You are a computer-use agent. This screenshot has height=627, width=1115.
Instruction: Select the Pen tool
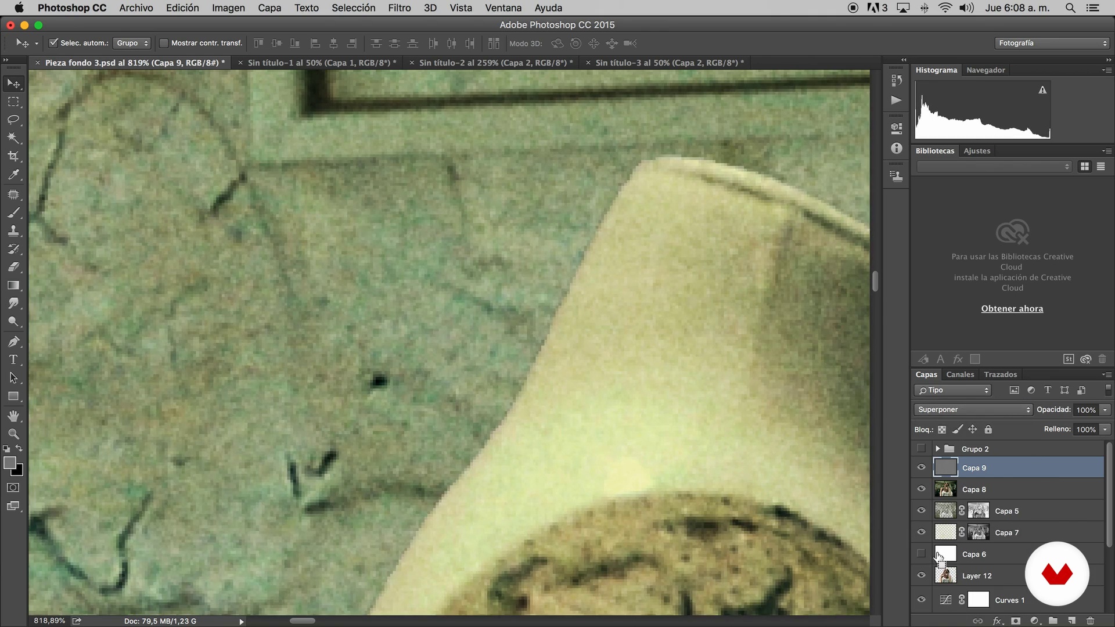(x=13, y=341)
